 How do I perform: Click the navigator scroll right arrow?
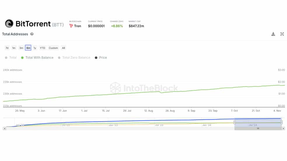(x=283, y=128)
